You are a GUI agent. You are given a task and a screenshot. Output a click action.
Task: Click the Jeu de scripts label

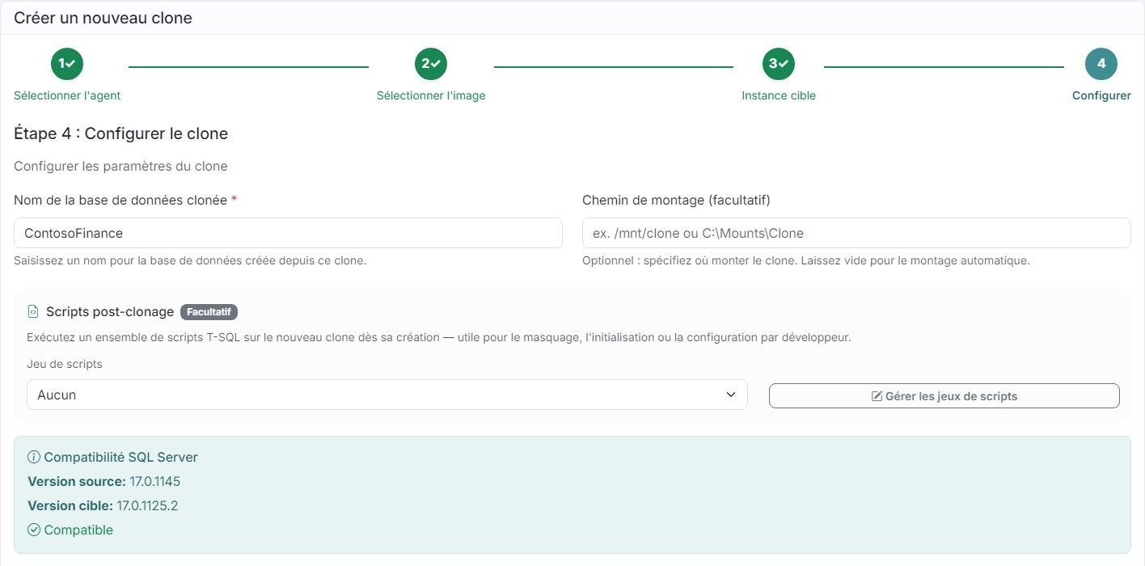click(65, 364)
